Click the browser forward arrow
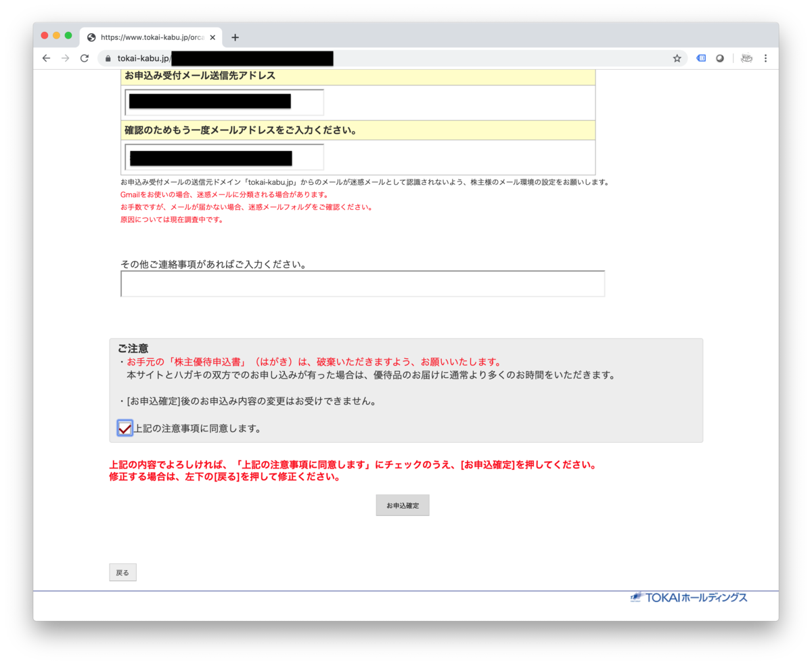Image resolution: width=812 pixels, height=665 pixels. (66, 58)
